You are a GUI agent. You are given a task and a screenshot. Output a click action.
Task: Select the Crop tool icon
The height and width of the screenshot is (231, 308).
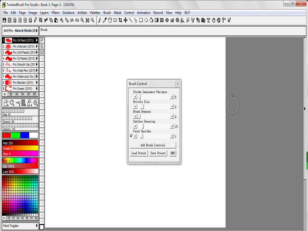pos(120,20)
